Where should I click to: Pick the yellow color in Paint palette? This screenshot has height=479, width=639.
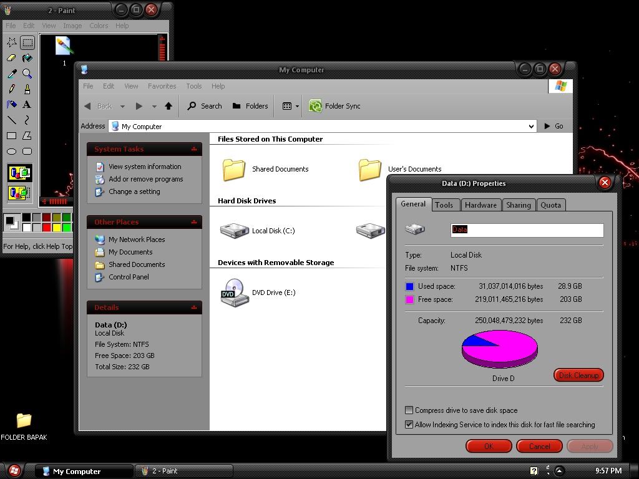pyautogui.click(x=57, y=227)
